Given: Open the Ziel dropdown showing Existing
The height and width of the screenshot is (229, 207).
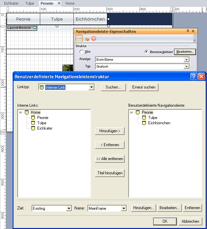Looking at the screenshot, I should point(69,208).
